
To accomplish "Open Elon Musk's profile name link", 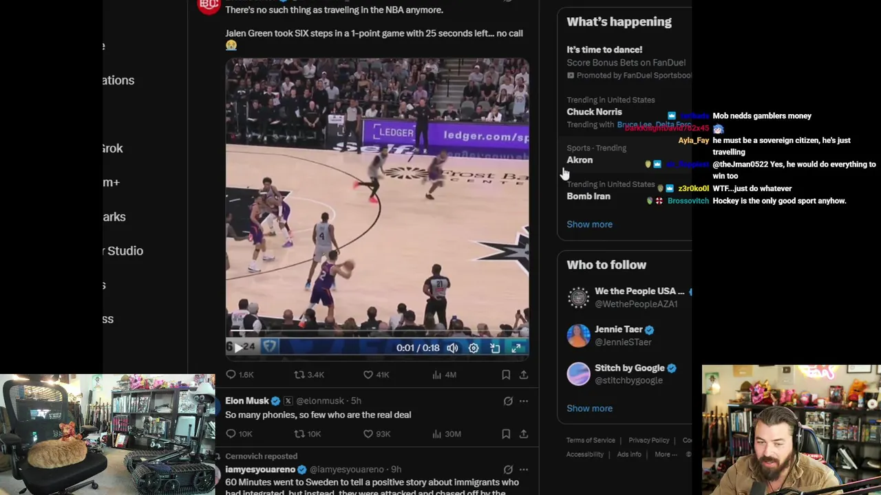I will pyautogui.click(x=247, y=401).
